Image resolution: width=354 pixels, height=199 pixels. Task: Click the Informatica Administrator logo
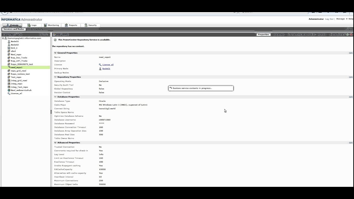22,20
